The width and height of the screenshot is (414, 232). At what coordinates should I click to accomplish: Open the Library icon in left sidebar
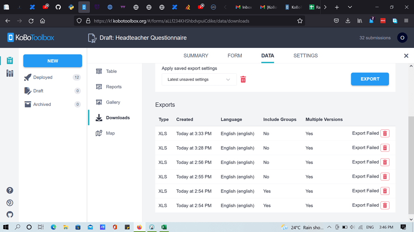[x=10, y=72]
